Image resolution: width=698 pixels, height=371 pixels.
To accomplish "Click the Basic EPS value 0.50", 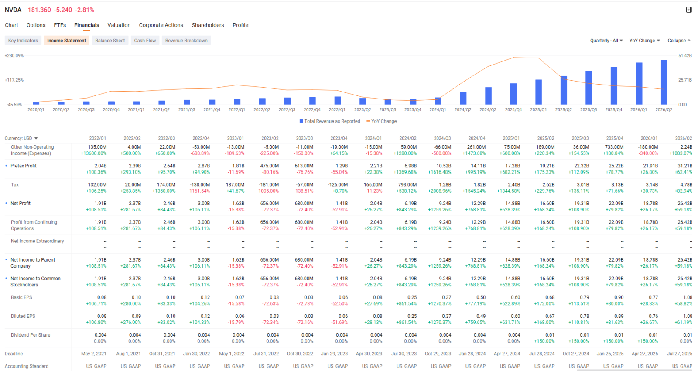I will coord(481,297).
